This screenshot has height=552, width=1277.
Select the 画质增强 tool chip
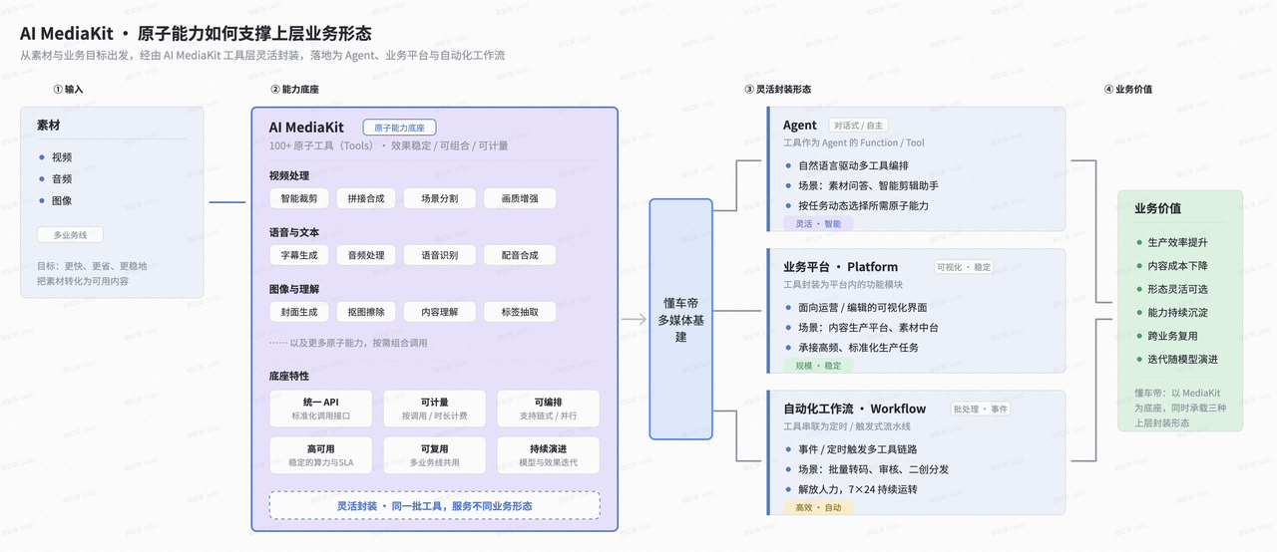point(519,198)
